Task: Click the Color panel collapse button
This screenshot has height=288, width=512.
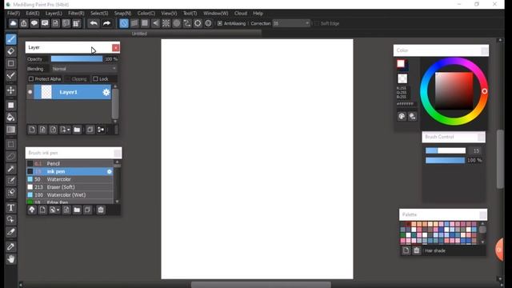Action: click(x=484, y=50)
